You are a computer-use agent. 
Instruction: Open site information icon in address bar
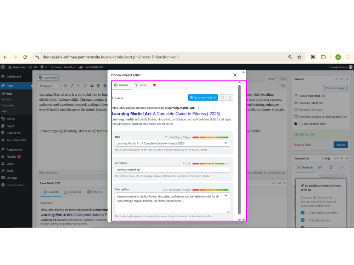tap(37, 57)
